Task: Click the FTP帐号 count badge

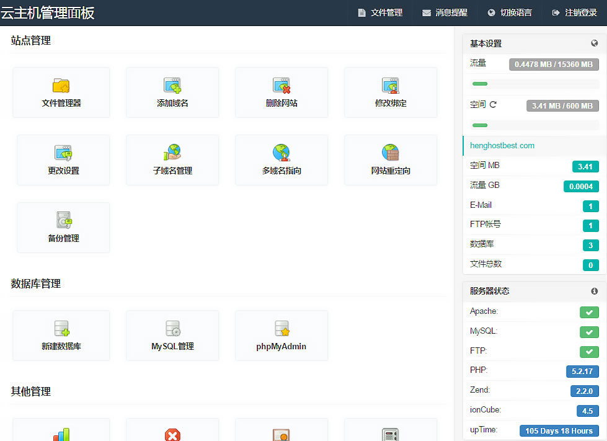Action: coord(591,225)
